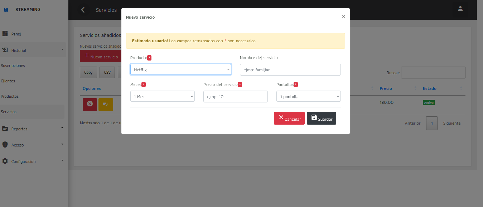Click the Panel dashboard icon
The height and width of the screenshot is (207, 483).
pyautogui.click(x=5, y=34)
